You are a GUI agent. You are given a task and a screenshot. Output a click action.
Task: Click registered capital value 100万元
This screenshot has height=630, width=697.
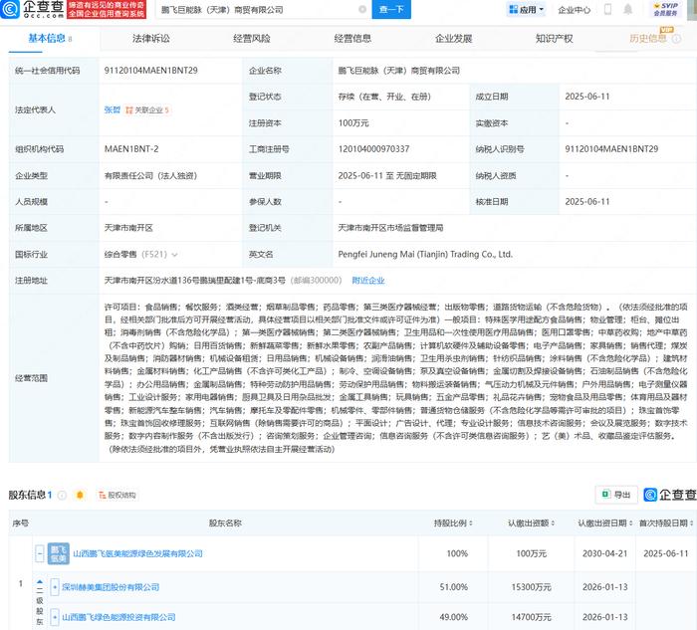click(x=353, y=123)
